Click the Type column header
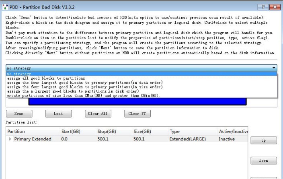This screenshot has height=179, width=283. (x=193, y=131)
